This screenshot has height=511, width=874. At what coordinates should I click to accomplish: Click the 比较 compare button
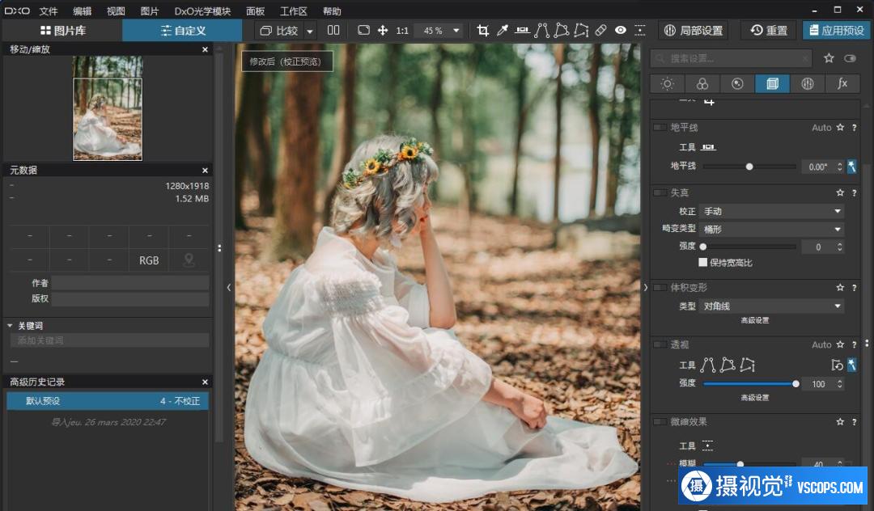279,31
